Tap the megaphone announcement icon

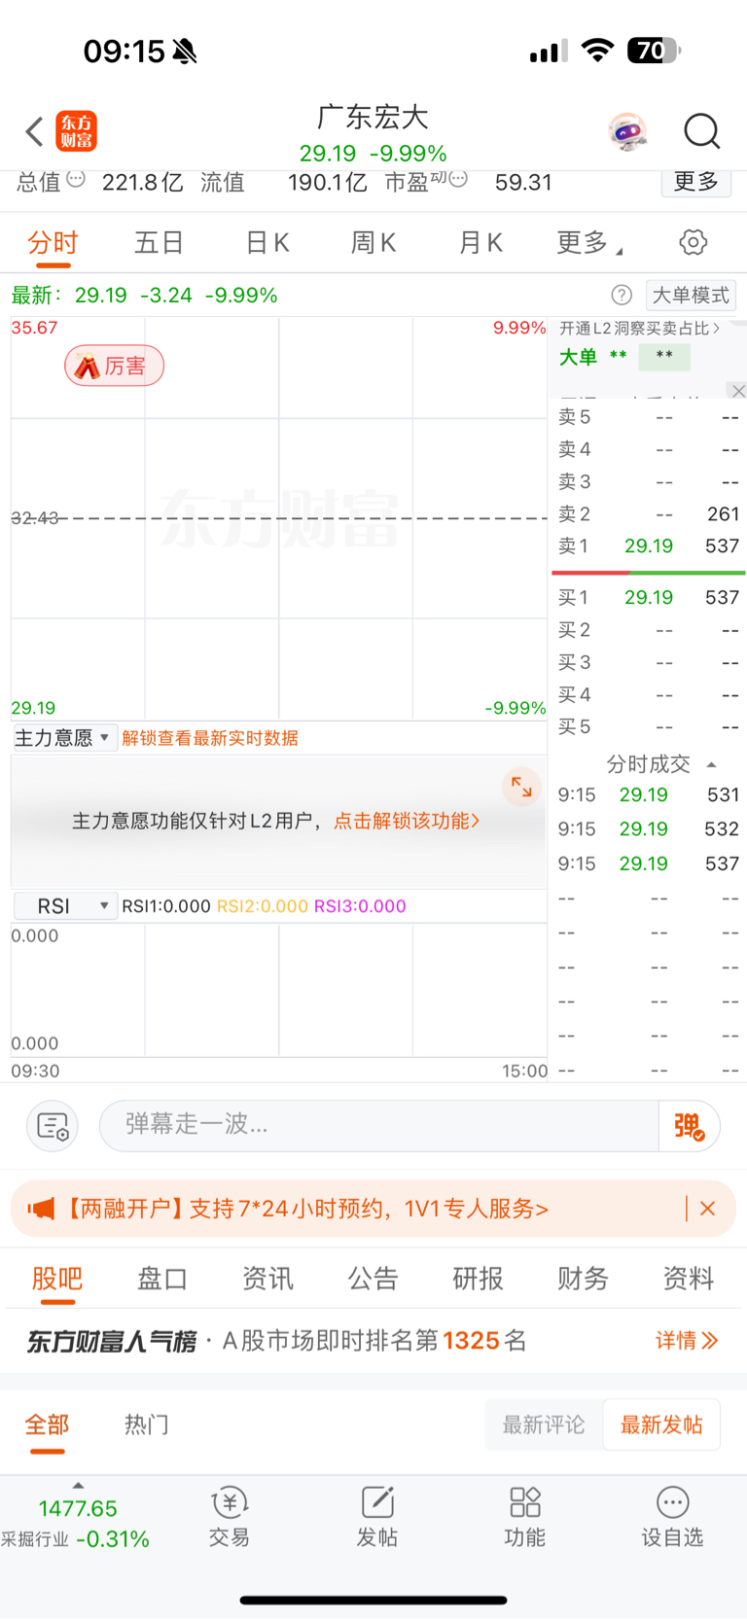(41, 1209)
